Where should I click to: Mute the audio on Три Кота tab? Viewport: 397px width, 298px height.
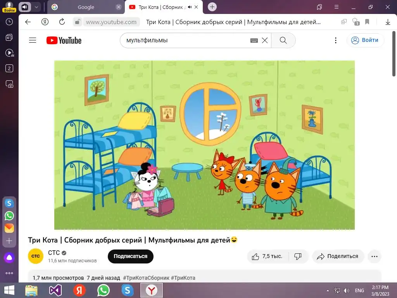pyautogui.click(x=190, y=7)
